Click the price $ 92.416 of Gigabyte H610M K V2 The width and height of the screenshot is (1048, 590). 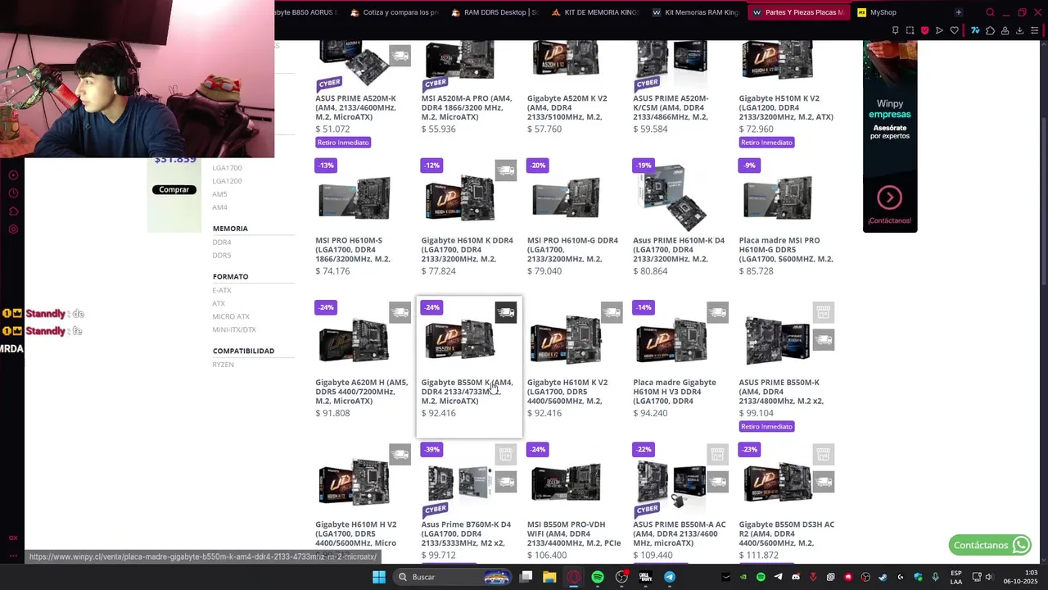tap(544, 413)
